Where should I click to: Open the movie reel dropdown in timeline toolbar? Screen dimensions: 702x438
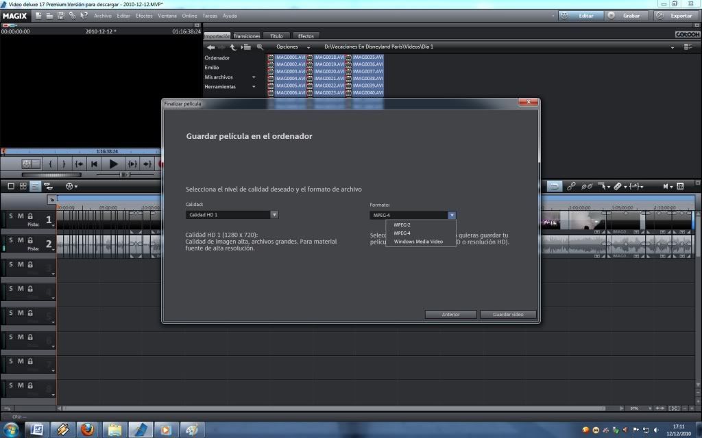pos(71,186)
